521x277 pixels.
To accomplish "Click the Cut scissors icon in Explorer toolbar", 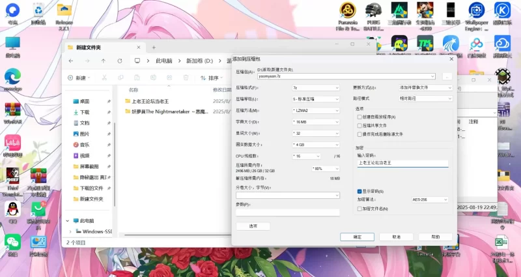I will pyautogui.click(x=104, y=78).
